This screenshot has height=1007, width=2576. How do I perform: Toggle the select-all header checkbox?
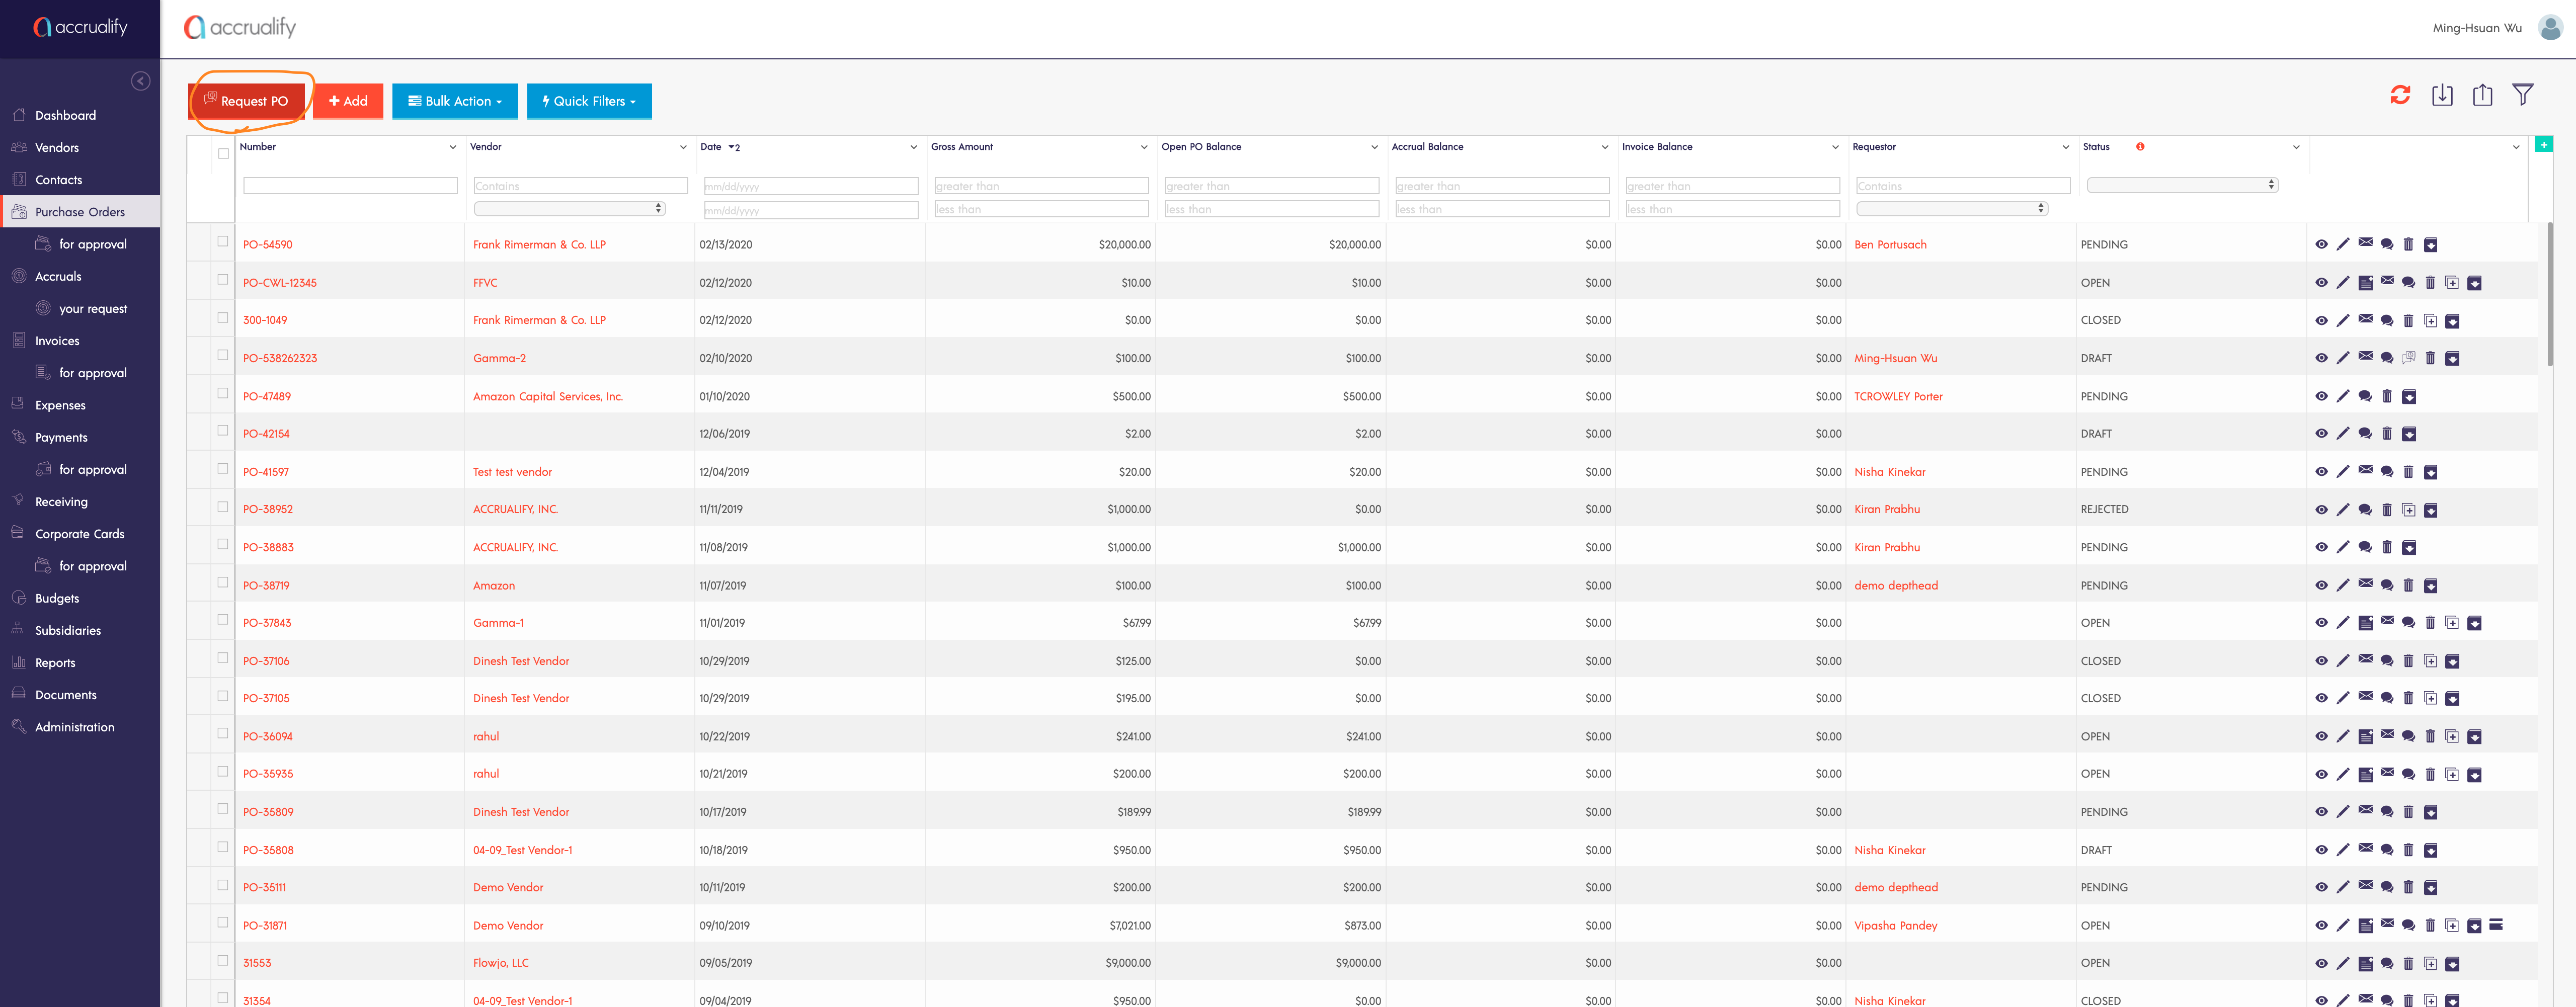tap(223, 153)
